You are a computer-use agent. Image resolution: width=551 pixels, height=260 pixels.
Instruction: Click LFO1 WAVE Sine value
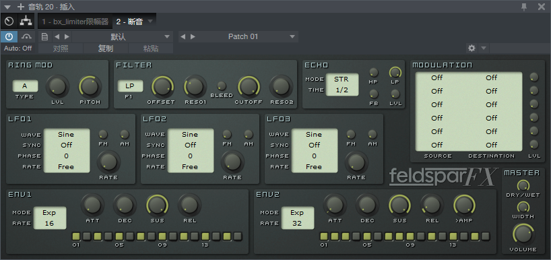pos(66,135)
